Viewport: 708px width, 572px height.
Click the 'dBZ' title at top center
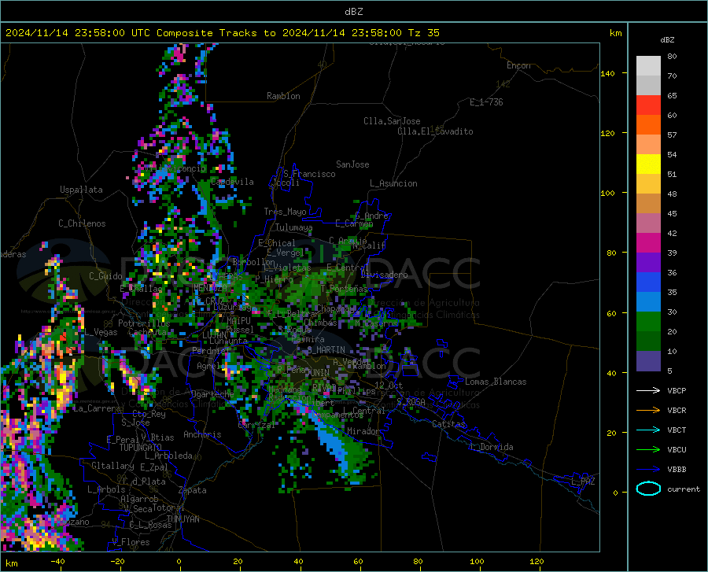(x=353, y=12)
